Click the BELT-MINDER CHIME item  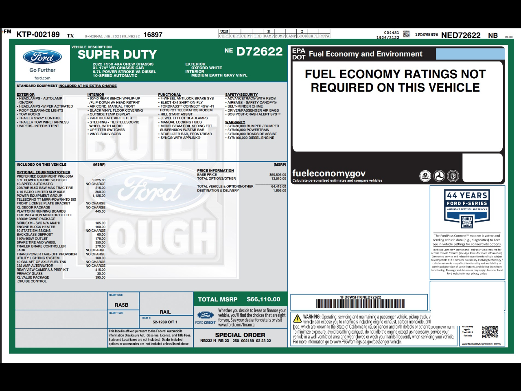pyautogui.click(x=244, y=106)
